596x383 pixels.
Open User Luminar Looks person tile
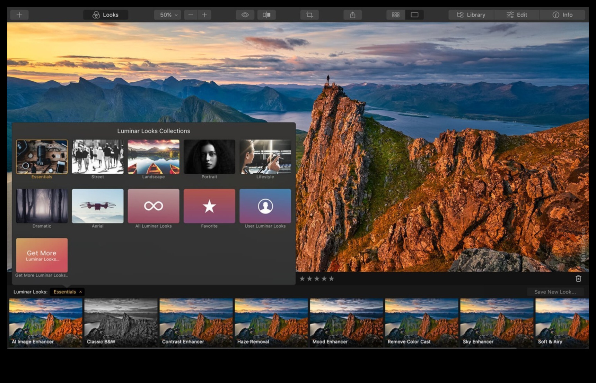(x=265, y=206)
